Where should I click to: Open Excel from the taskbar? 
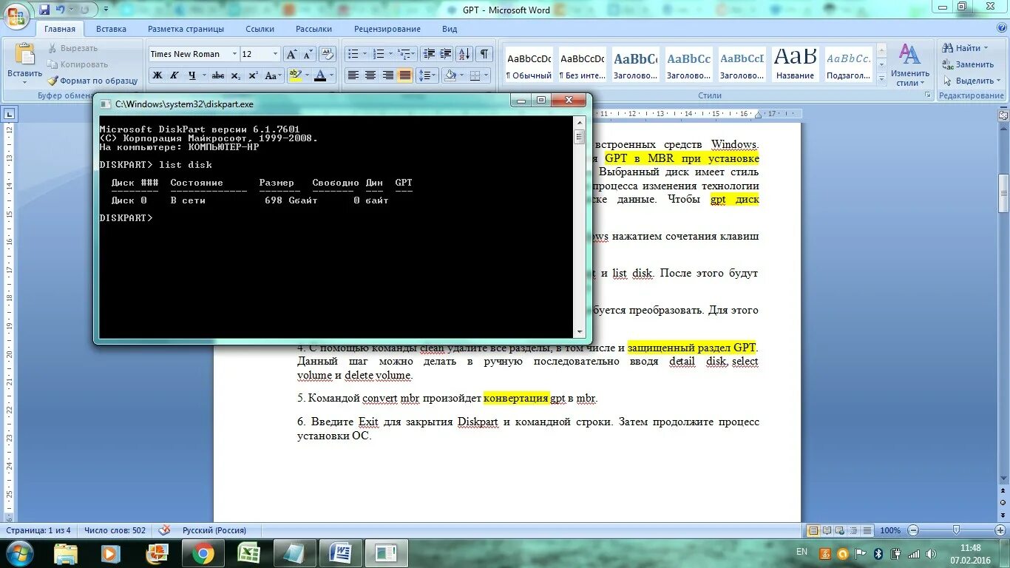coord(247,552)
